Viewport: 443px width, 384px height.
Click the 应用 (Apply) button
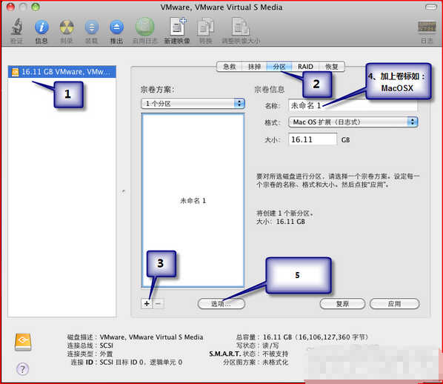[394, 304]
